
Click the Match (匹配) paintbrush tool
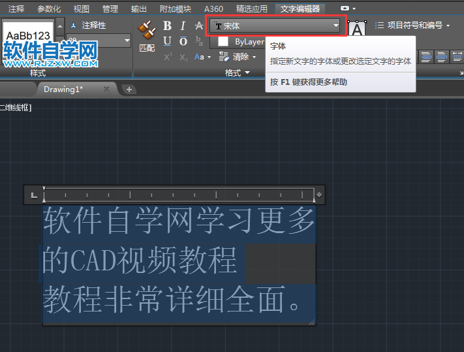[147, 36]
